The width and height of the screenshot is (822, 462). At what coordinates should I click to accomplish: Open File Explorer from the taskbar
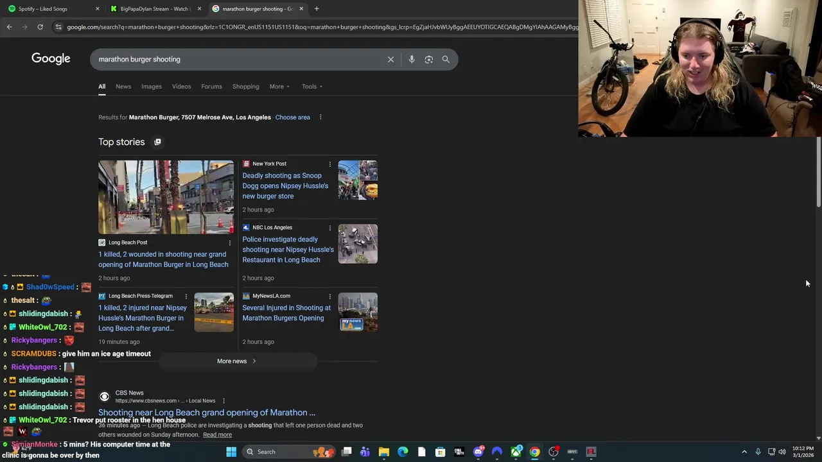(x=383, y=452)
